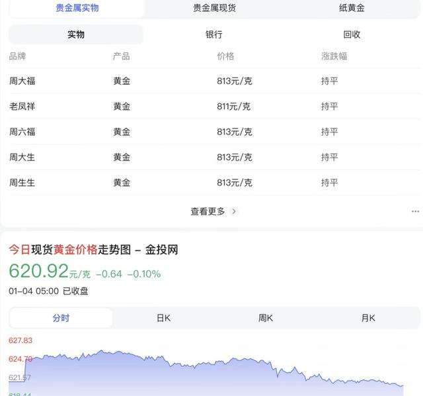Open the 周生生 brand entry
This screenshot has height=396, width=423.
(22, 182)
